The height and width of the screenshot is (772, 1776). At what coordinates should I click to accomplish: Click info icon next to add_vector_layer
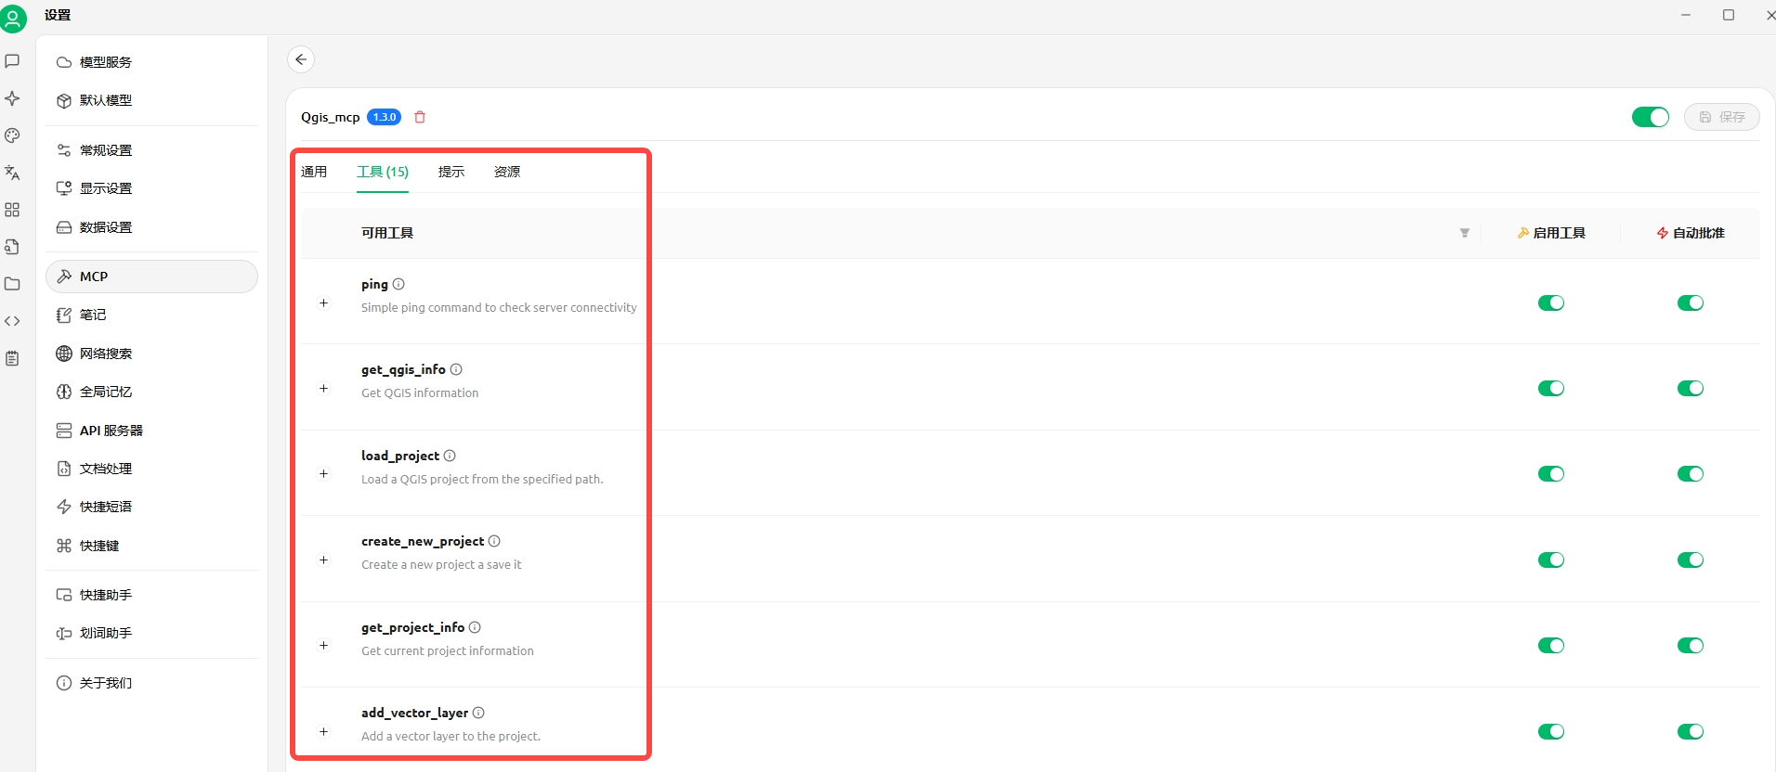tap(478, 713)
